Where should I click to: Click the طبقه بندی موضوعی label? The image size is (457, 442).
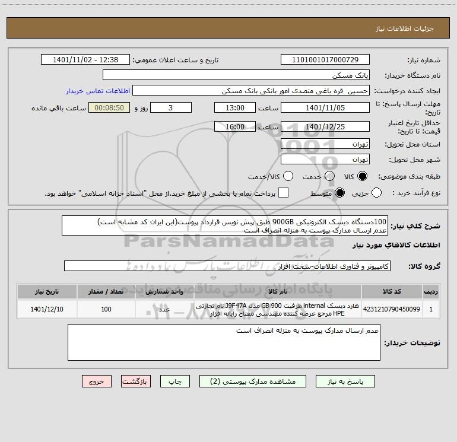point(409,177)
